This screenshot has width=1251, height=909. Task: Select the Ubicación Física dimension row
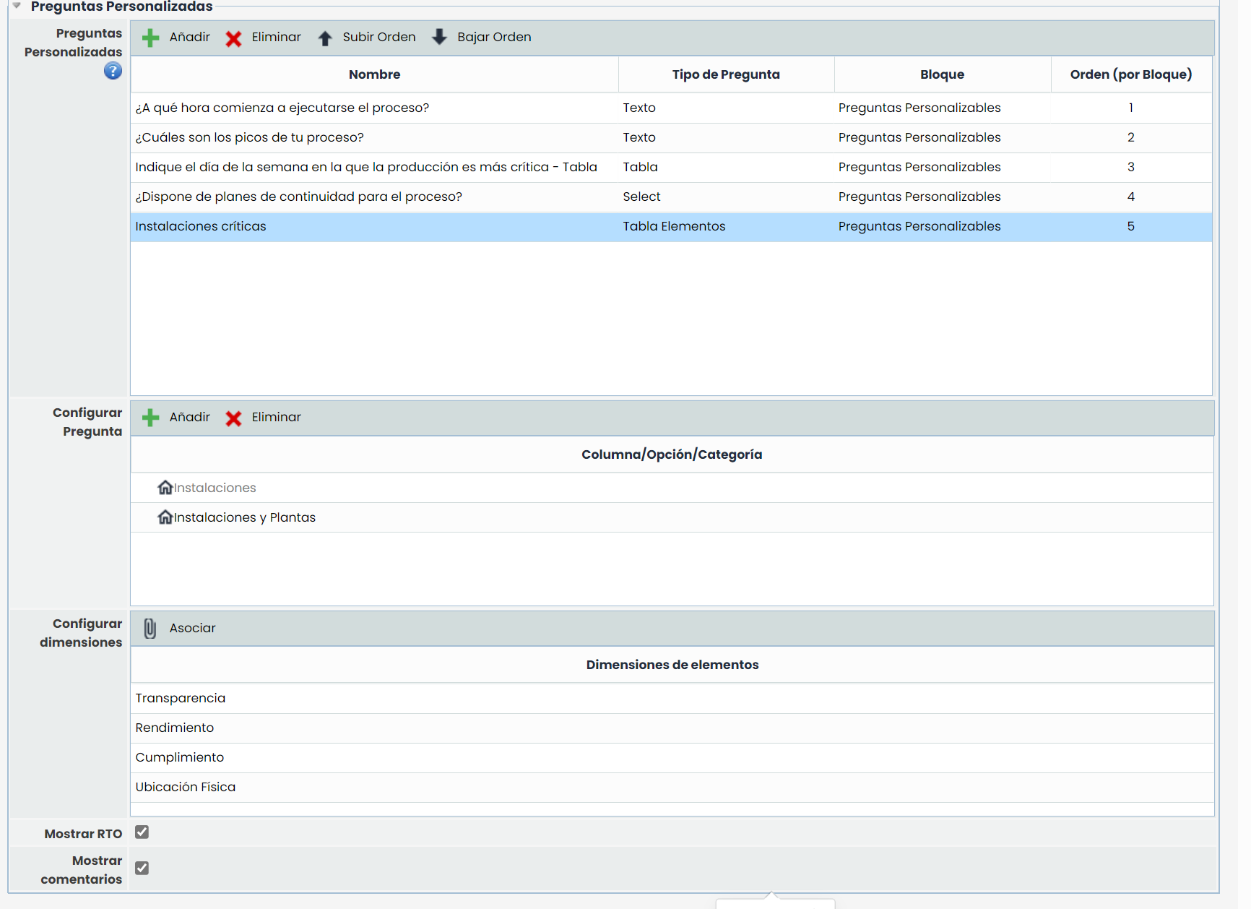coord(186,787)
